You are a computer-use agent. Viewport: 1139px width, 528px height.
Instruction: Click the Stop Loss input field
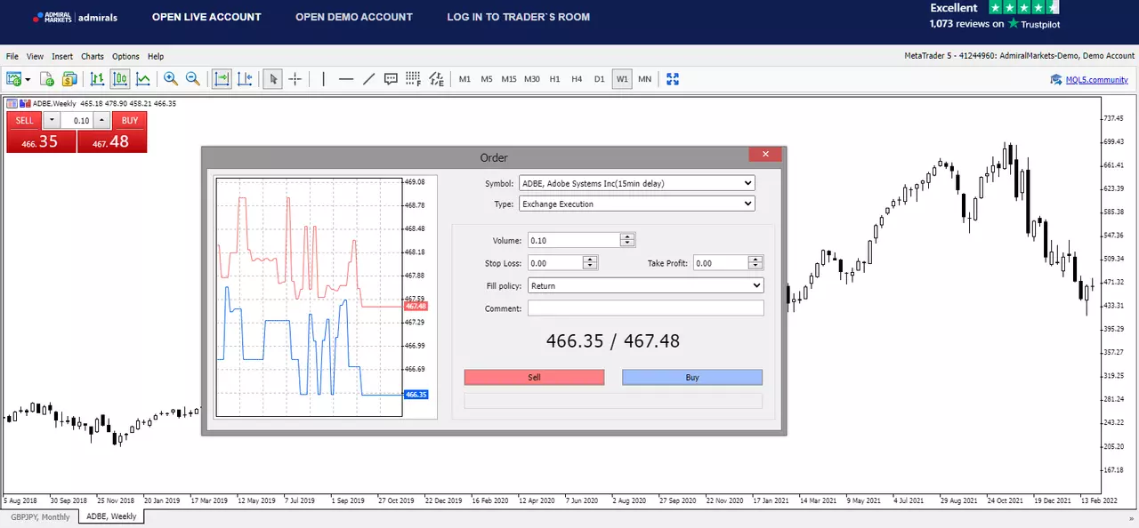coord(555,263)
